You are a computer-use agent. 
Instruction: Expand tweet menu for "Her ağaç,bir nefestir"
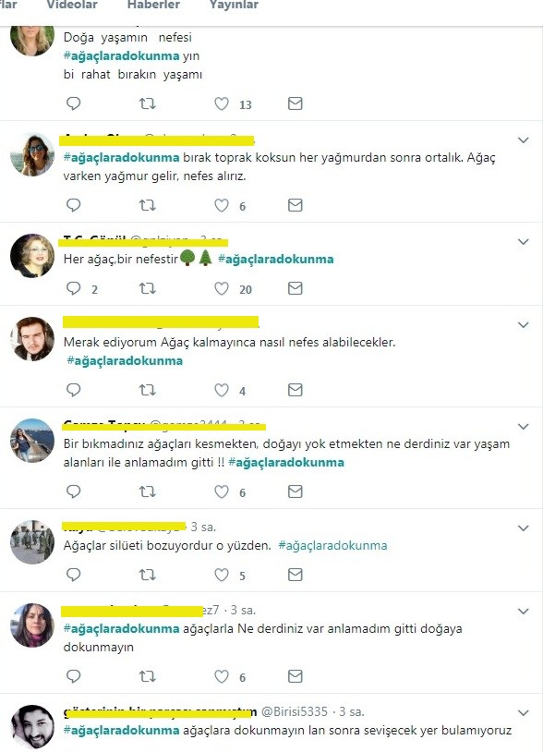(x=524, y=242)
